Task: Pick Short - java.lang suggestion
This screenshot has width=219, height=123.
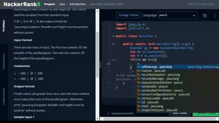Action: pyautogui.click(x=178, y=106)
